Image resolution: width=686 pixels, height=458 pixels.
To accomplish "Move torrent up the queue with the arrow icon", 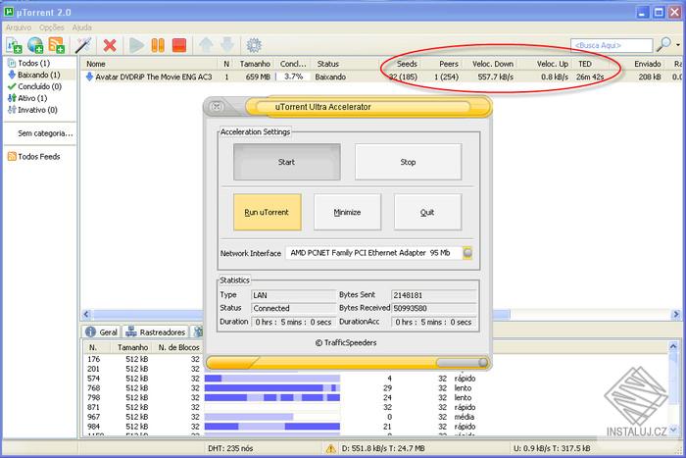I will 206,45.
